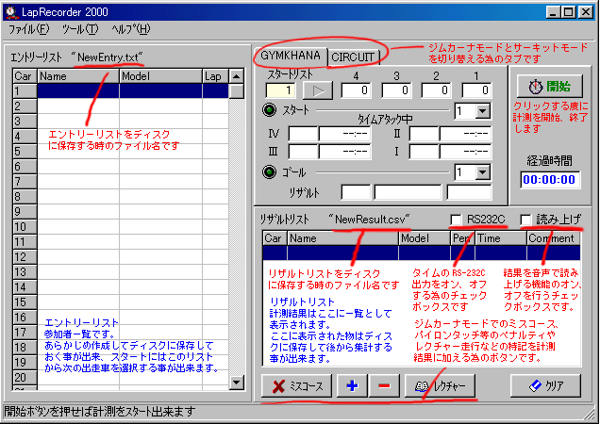Click the 開始 stopwatch start button

(x=549, y=84)
